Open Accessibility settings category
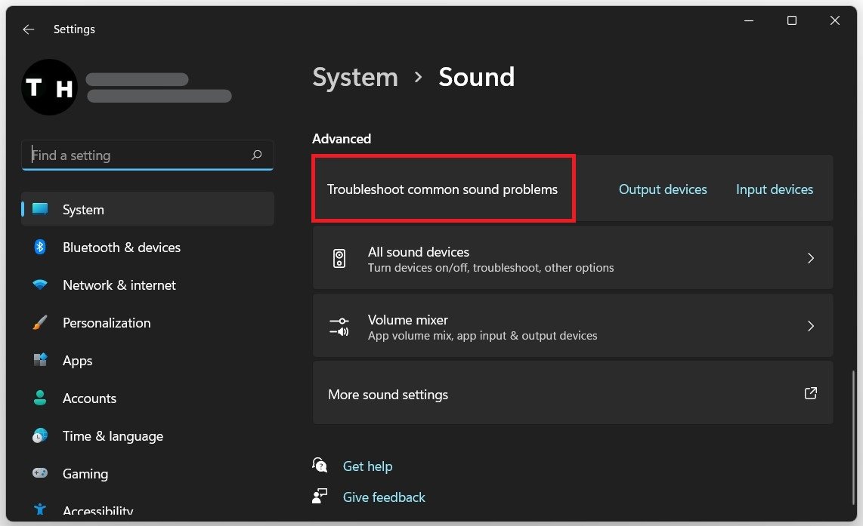 (x=97, y=511)
